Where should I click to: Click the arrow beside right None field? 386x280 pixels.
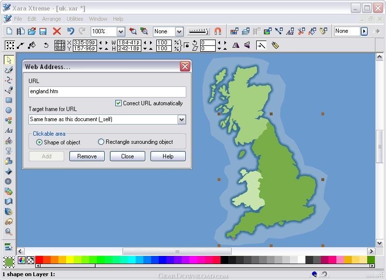pyautogui.click(x=364, y=31)
